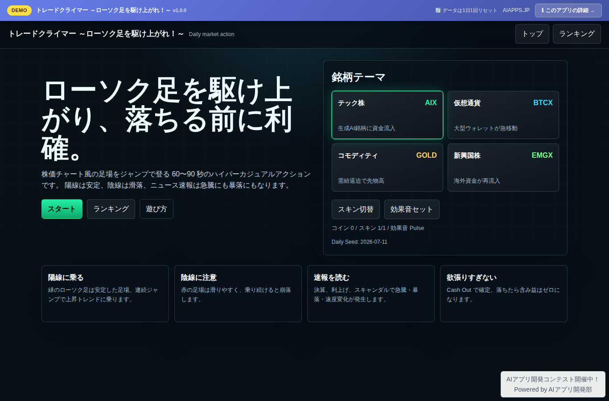Click the AIアプリ開発コンテスト開催中 banner
This screenshot has width=609, height=401.
point(553,385)
